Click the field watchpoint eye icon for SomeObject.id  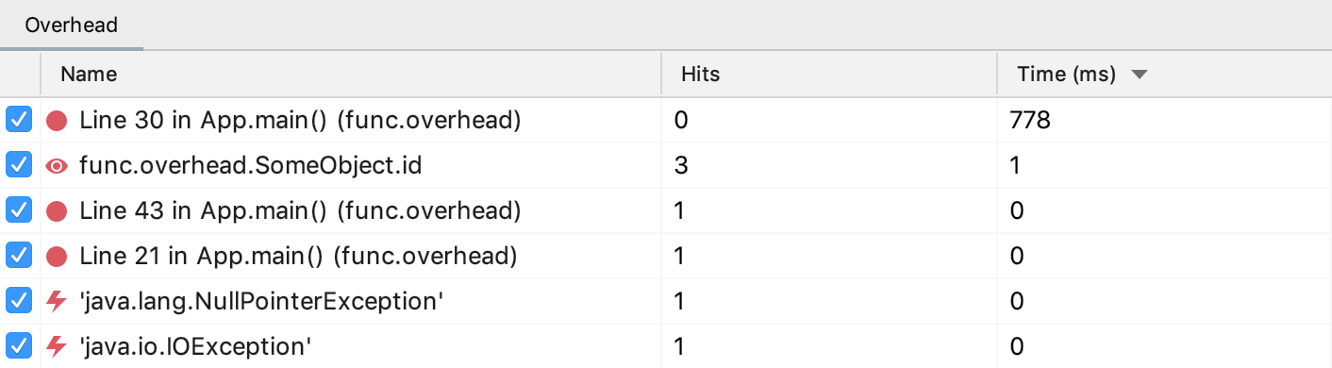(58, 166)
